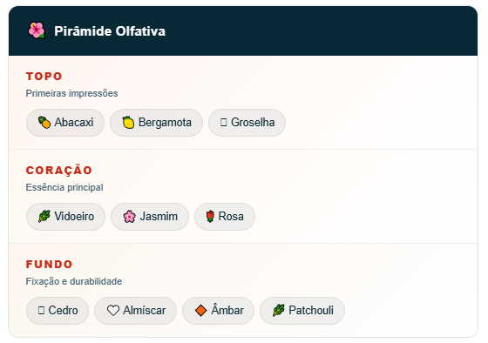Click the CORAÇÃO section heading

(x=59, y=170)
